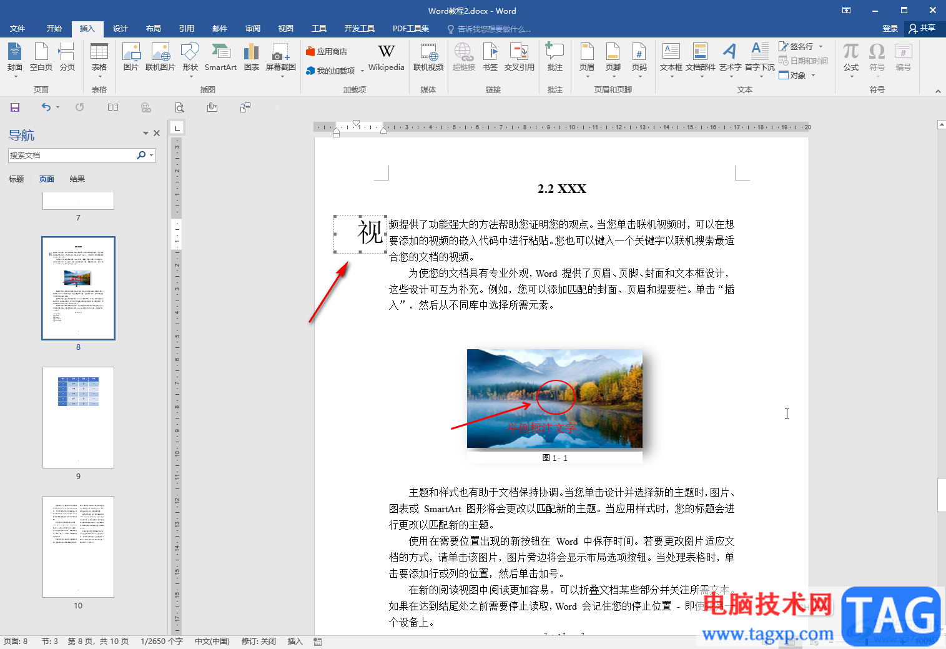
Task: Click the Save icon in quick access toolbar
Action: click(15, 107)
